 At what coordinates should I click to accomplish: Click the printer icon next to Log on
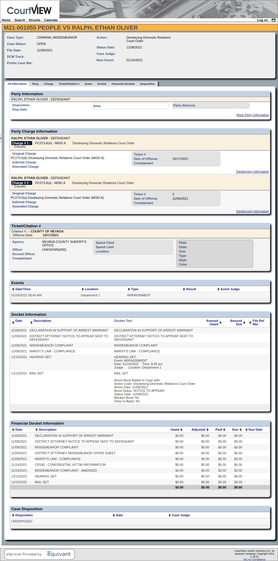click(273, 20)
